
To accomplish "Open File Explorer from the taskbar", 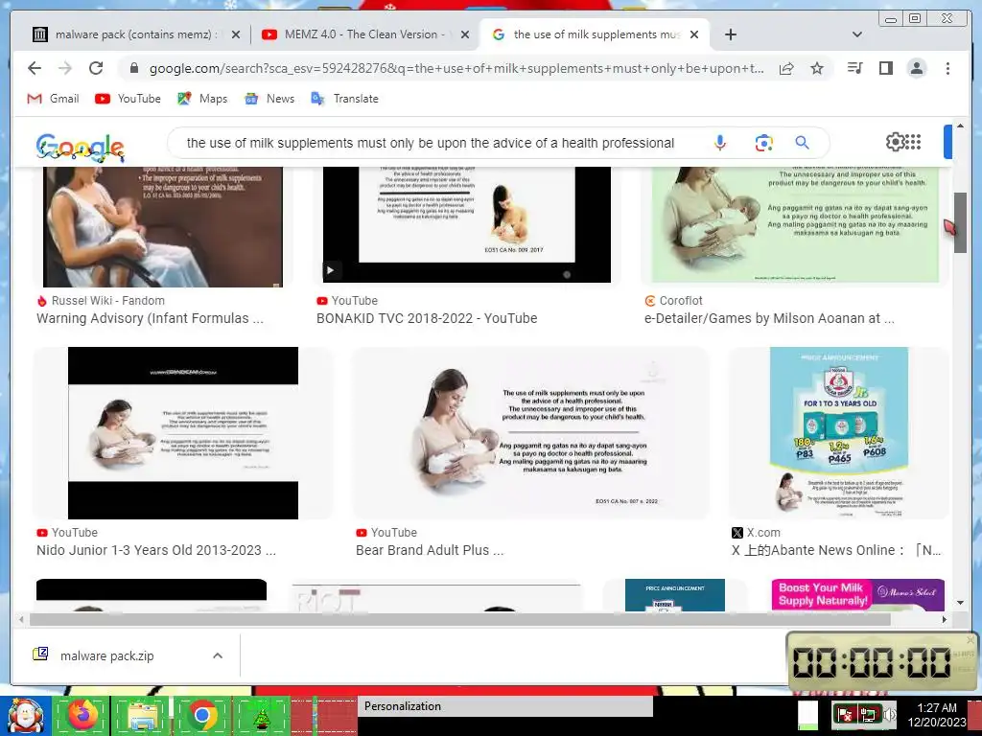I will tap(142, 715).
